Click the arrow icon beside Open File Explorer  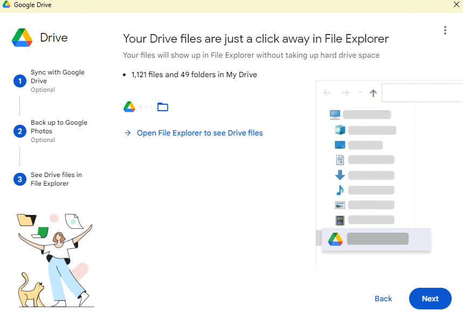[x=128, y=133]
